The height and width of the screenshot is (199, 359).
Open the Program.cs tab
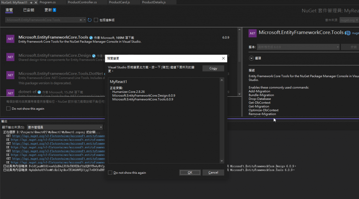pyautogui.click(x=48, y=2)
